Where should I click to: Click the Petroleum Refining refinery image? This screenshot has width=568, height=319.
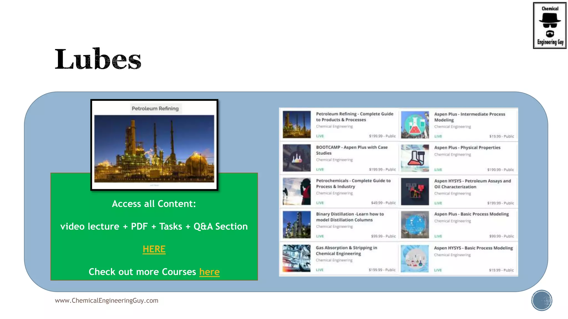[x=154, y=148]
